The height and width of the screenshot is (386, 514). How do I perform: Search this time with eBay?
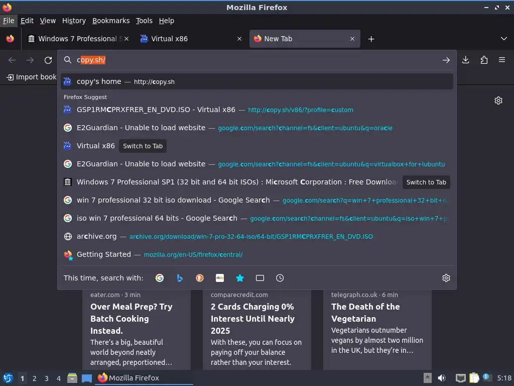[x=220, y=278]
